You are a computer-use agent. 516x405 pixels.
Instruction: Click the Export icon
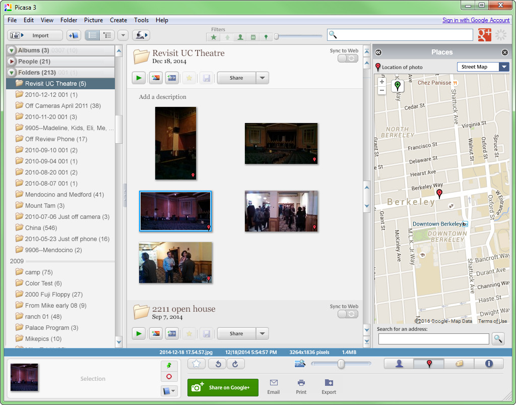click(329, 386)
